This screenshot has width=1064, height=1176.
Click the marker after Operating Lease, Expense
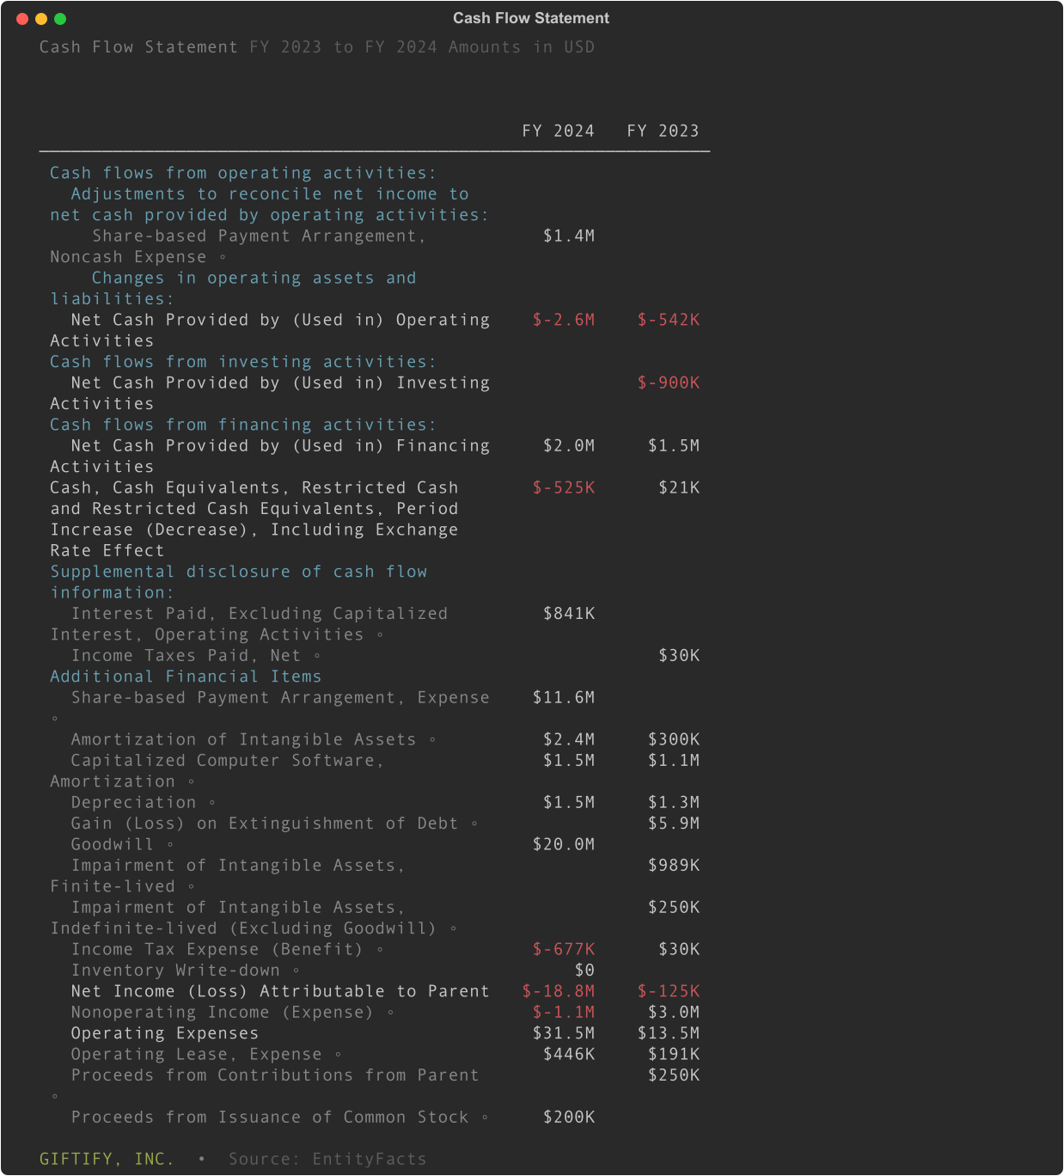point(338,1056)
